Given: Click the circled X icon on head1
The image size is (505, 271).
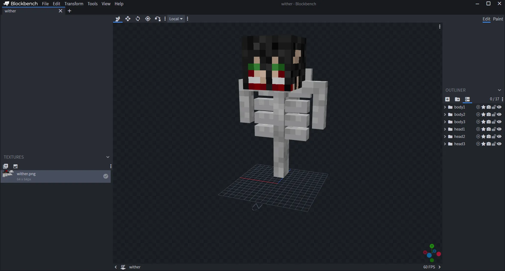Looking at the screenshot, I should [x=478, y=129].
